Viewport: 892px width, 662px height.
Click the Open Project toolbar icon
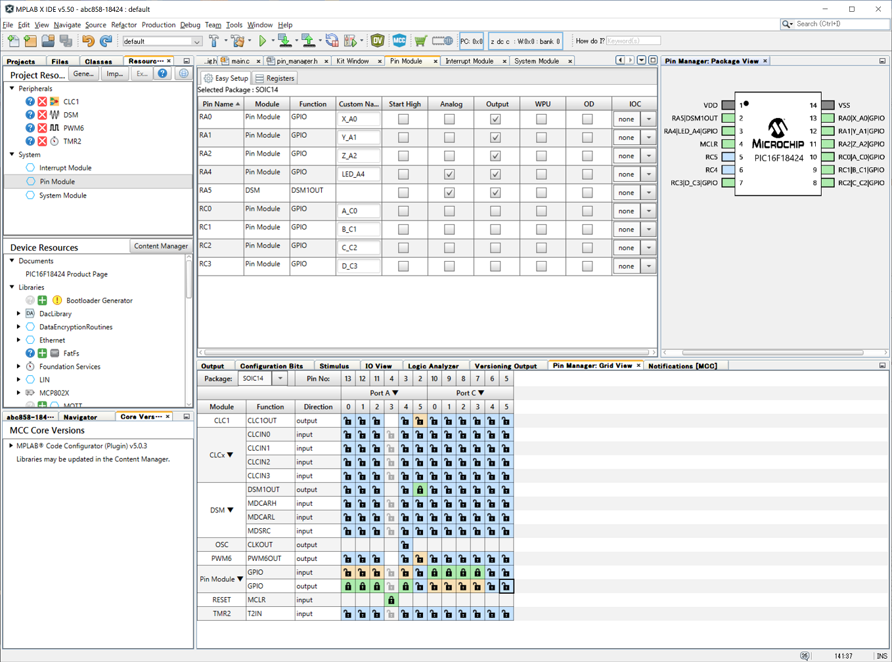48,41
